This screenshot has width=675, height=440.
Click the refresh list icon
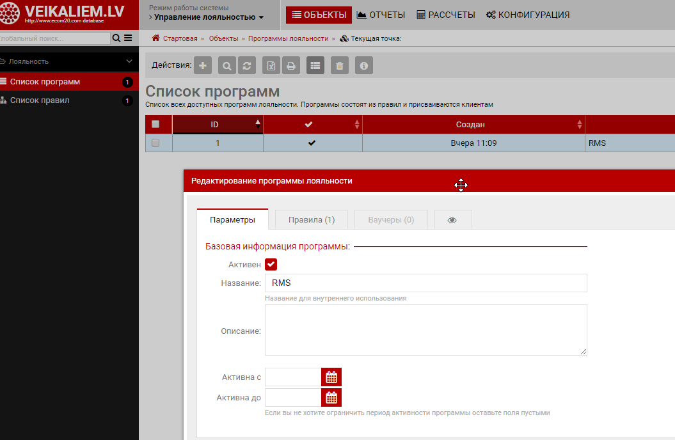point(246,65)
